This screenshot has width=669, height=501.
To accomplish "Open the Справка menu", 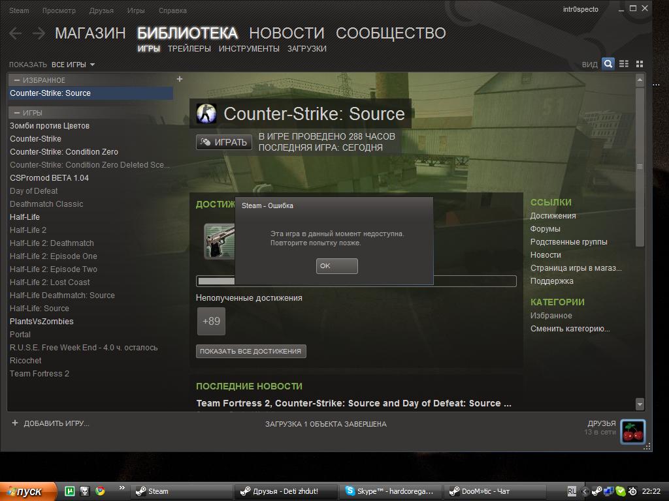I will tap(172, 10).
